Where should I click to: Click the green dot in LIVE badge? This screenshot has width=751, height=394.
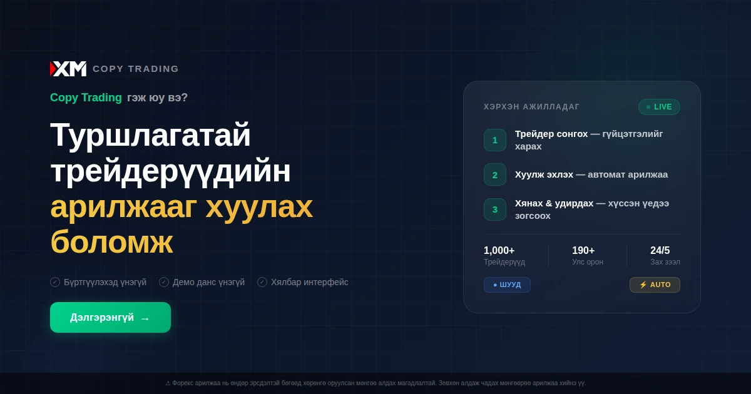(x=648, y=107)
